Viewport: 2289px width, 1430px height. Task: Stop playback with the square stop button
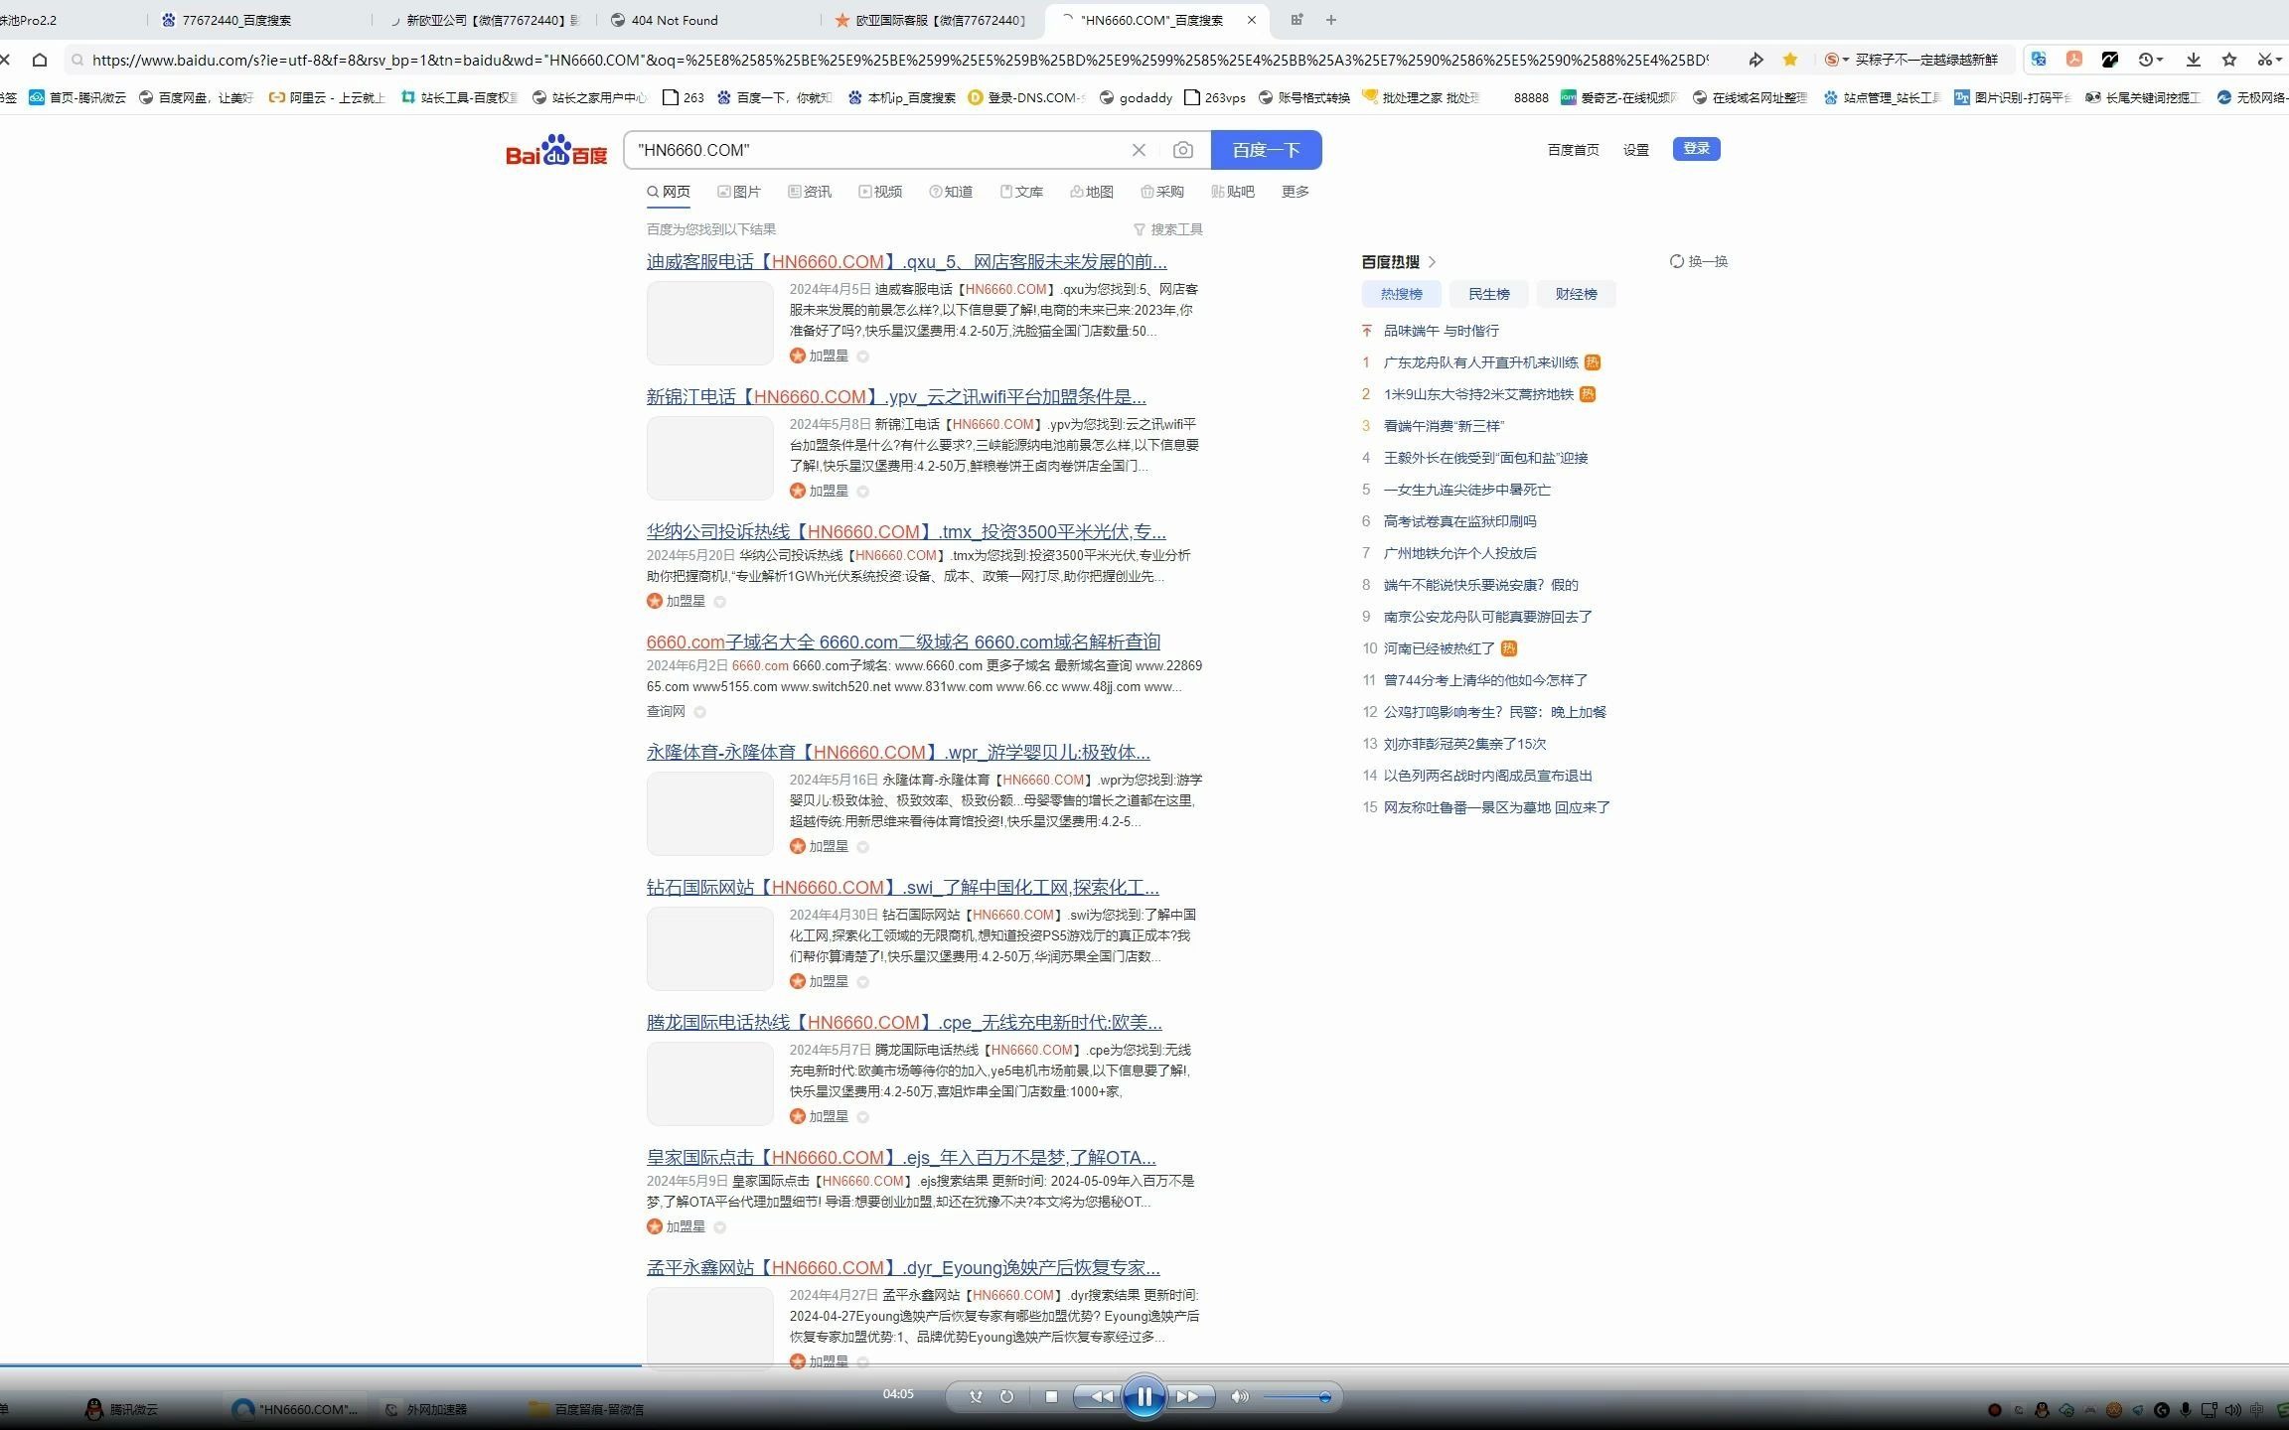[x=1051, y=1397]
